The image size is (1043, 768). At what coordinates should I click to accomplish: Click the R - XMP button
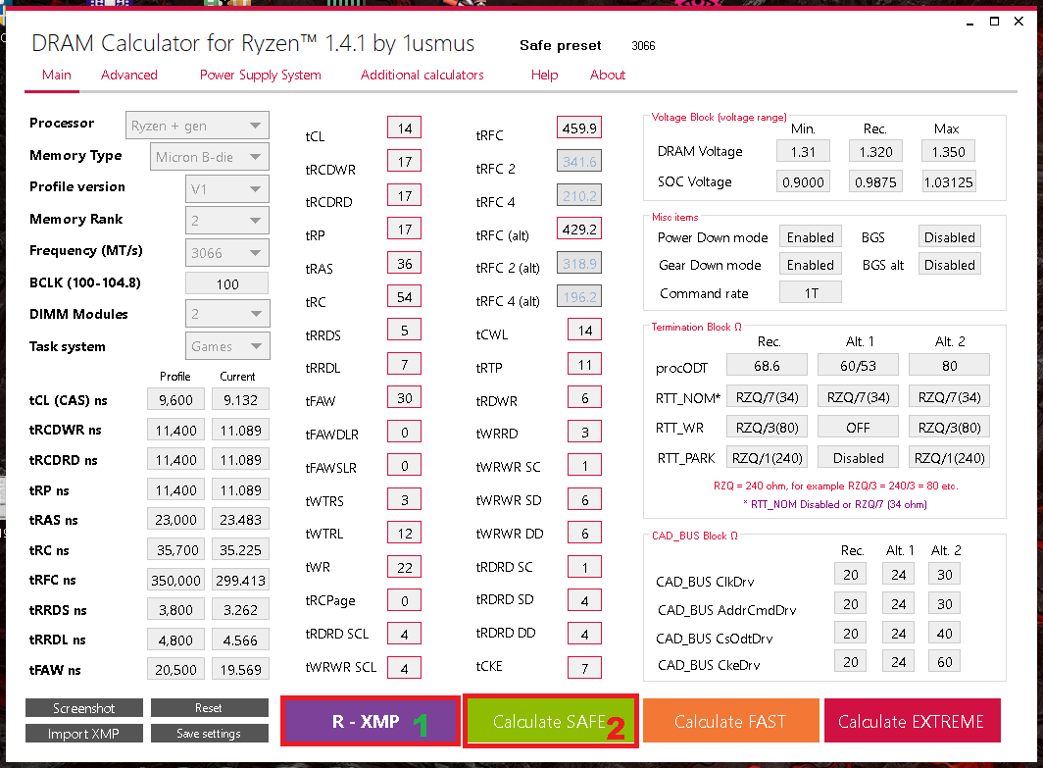371,722
